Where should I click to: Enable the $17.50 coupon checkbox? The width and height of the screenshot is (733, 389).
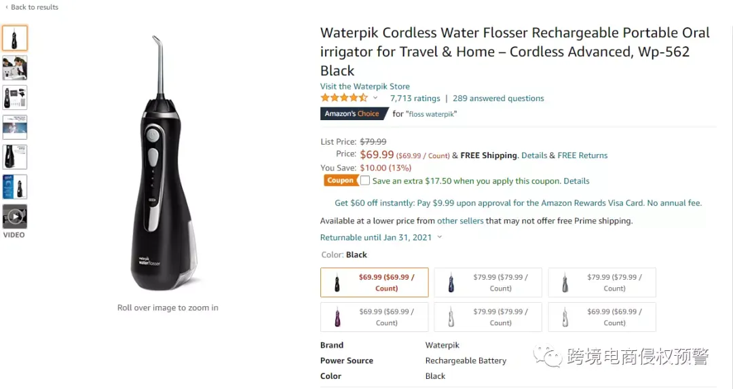click(x=365, y=181)
